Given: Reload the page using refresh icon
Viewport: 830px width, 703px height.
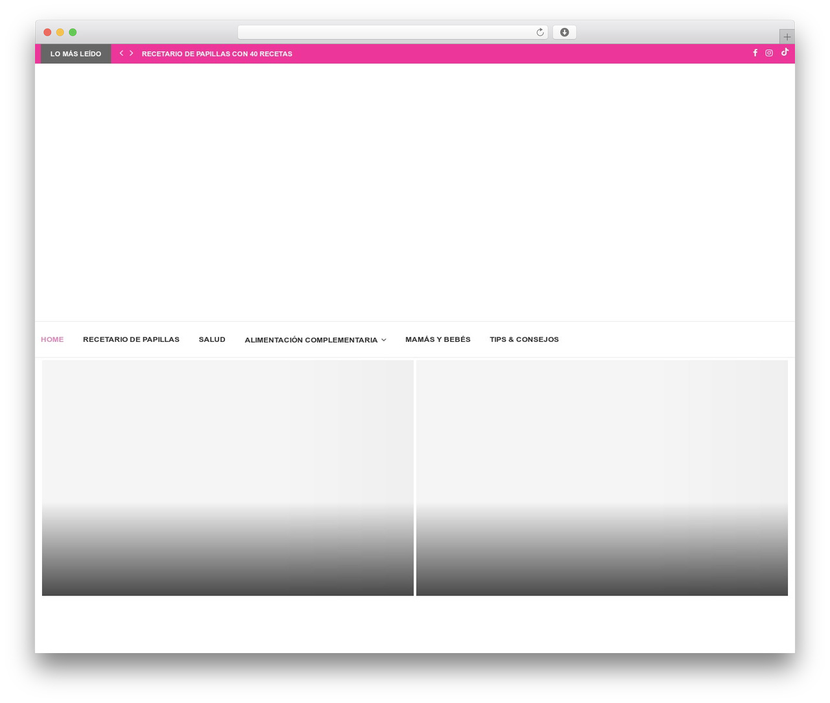Looking at the screenshot, I should [x=539, y=32].
